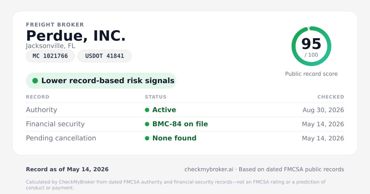
Task: Click the Public record score label
Action: [311, 74]
